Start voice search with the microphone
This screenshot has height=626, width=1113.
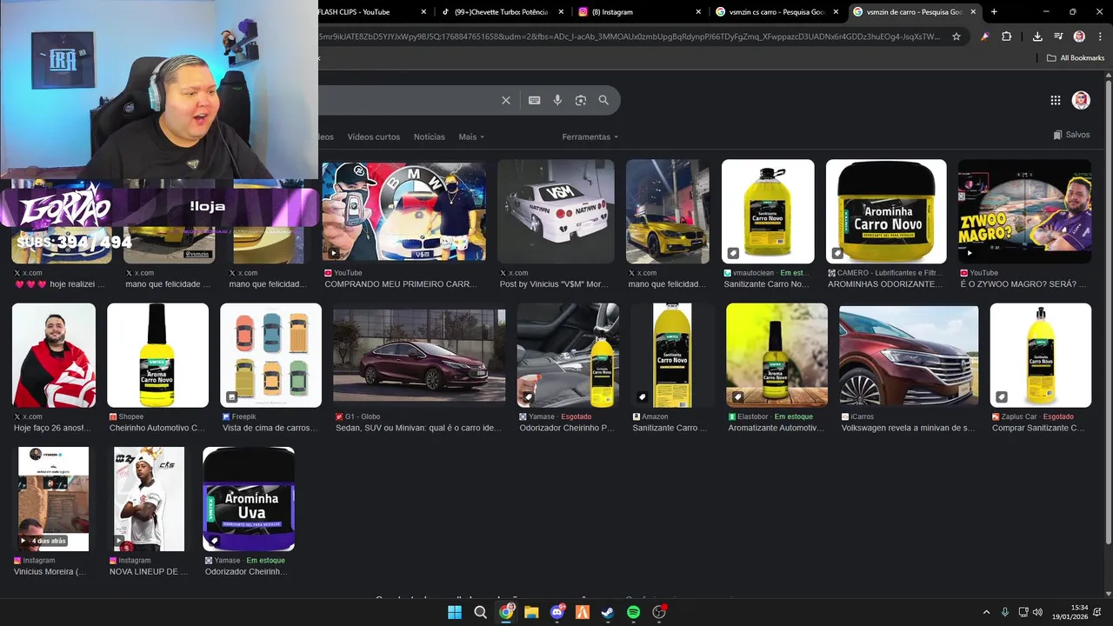click(x=557, y=100)
